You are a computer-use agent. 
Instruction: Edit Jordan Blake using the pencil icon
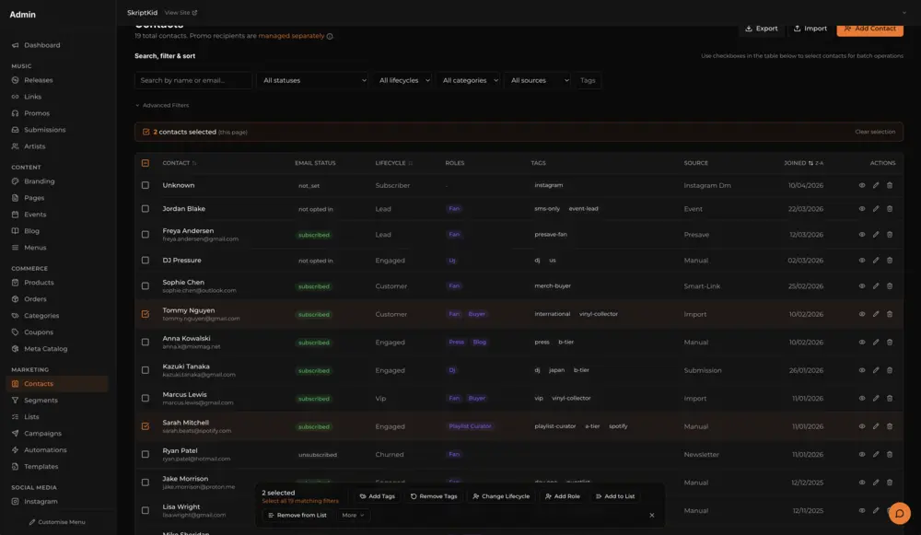[876, 209]
